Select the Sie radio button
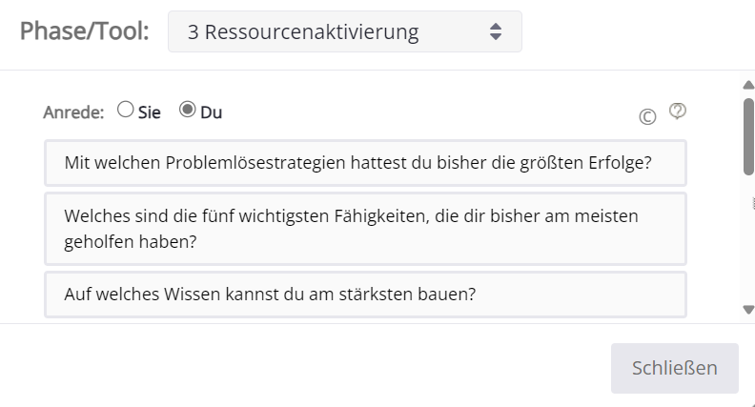755x407 pixels. [x=125, y=110]
